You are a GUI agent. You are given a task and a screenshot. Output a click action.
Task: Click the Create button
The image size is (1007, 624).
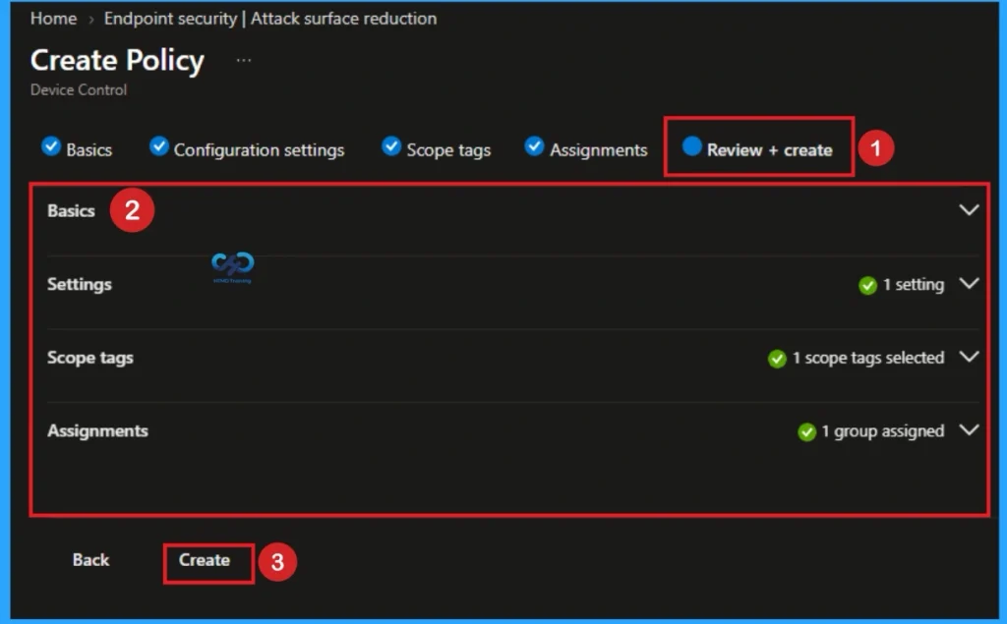(205, 560)
